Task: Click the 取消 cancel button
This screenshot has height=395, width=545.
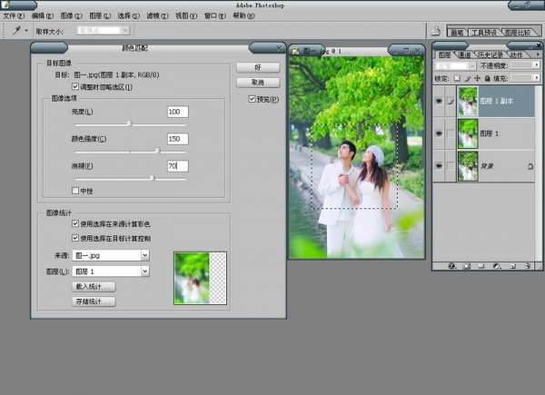Action: point(258,83)
